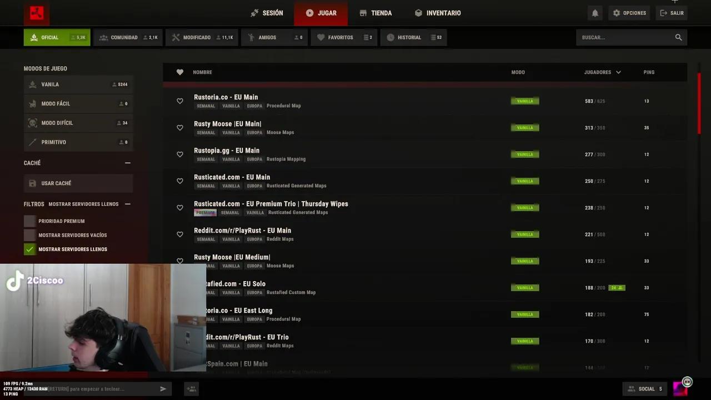Select the Modo Difícil game mode
711x400 pixels.
[78, 123]
